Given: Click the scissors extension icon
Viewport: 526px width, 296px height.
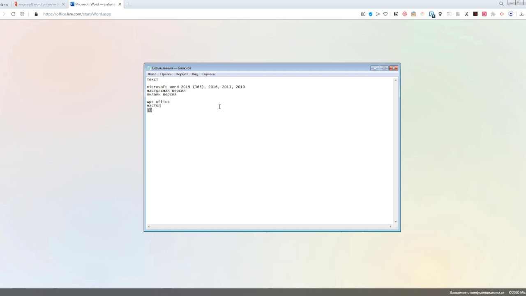Looking at the screenshot, I should pyautogui.click(x=467, y=14).
